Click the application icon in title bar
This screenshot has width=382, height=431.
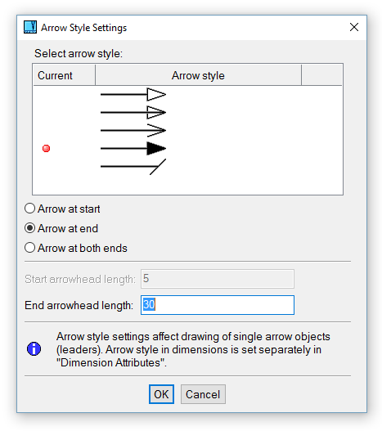(x=30, y=27)
